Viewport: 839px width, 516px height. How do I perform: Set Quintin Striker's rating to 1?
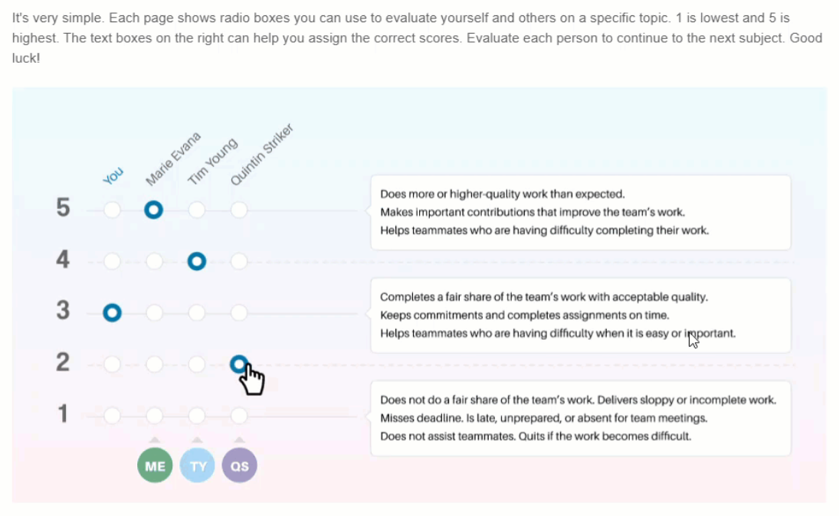click(238, 416)
